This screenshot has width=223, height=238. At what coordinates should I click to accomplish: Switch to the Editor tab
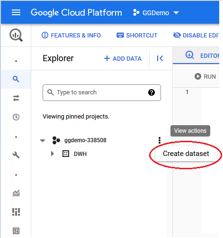(203, 55)
